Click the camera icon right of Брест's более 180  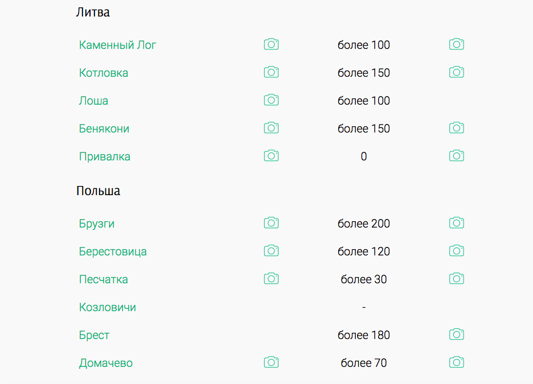456,335
